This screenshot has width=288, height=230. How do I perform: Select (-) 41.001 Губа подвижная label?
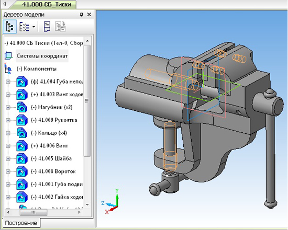click(x=57, y=184)
